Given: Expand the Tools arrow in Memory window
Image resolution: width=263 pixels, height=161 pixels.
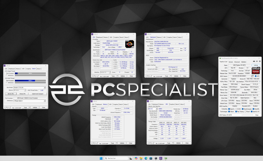Looking at the screenshot, I should coord(117,143).
